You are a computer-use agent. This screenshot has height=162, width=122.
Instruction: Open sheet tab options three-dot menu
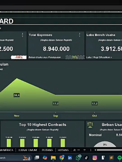coord(91,150)
